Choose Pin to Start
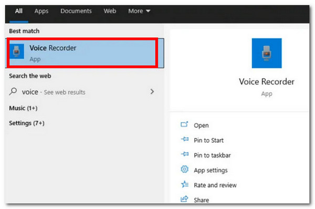The image size is (315, 209). (x=208, y=140)
